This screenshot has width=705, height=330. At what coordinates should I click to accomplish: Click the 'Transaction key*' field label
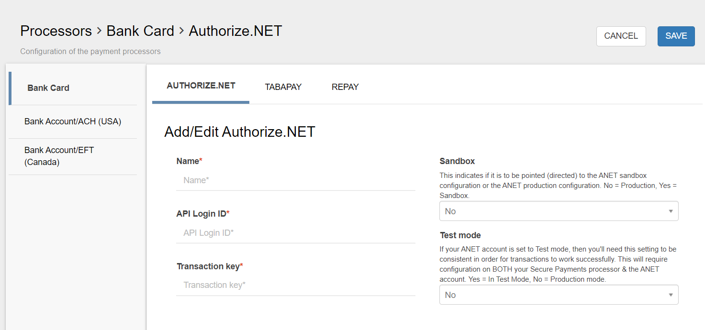tap(210, 266)
